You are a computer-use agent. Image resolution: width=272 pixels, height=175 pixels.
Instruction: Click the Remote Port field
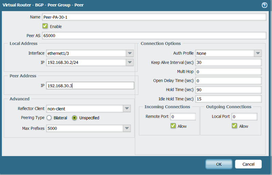coord(183,117)
